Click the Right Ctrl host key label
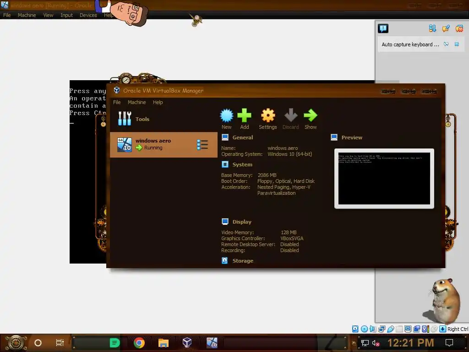The height and width of the screenshot is (352, 469). click(x=458, y=329)
